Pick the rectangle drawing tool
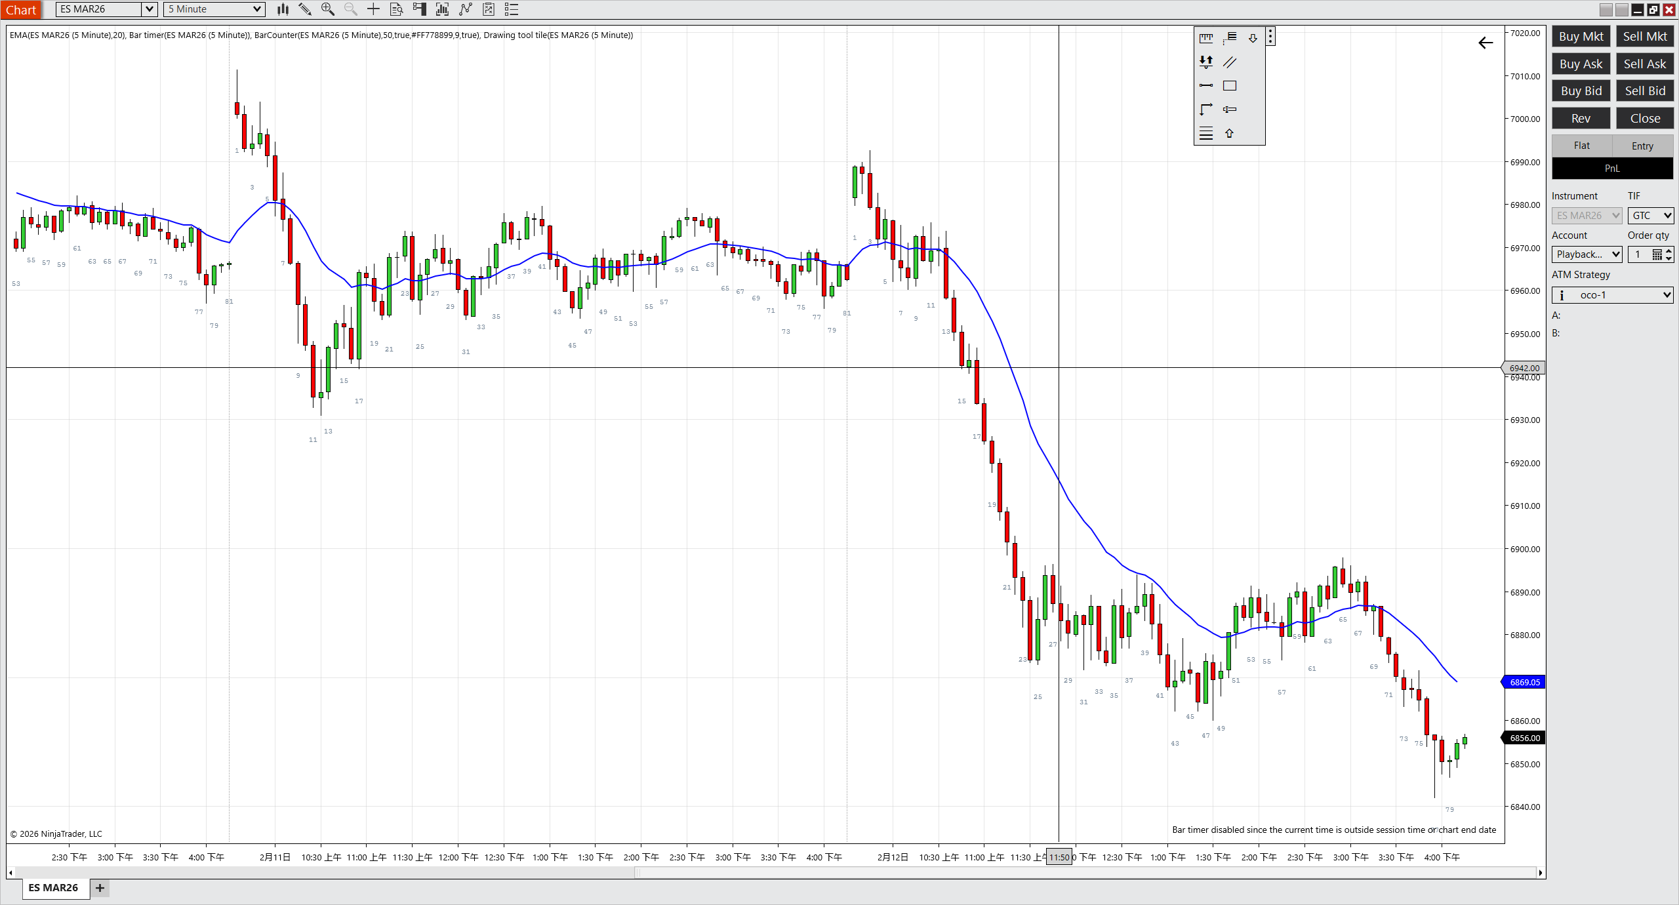 pyautogui.click(x=1230, y=86)
